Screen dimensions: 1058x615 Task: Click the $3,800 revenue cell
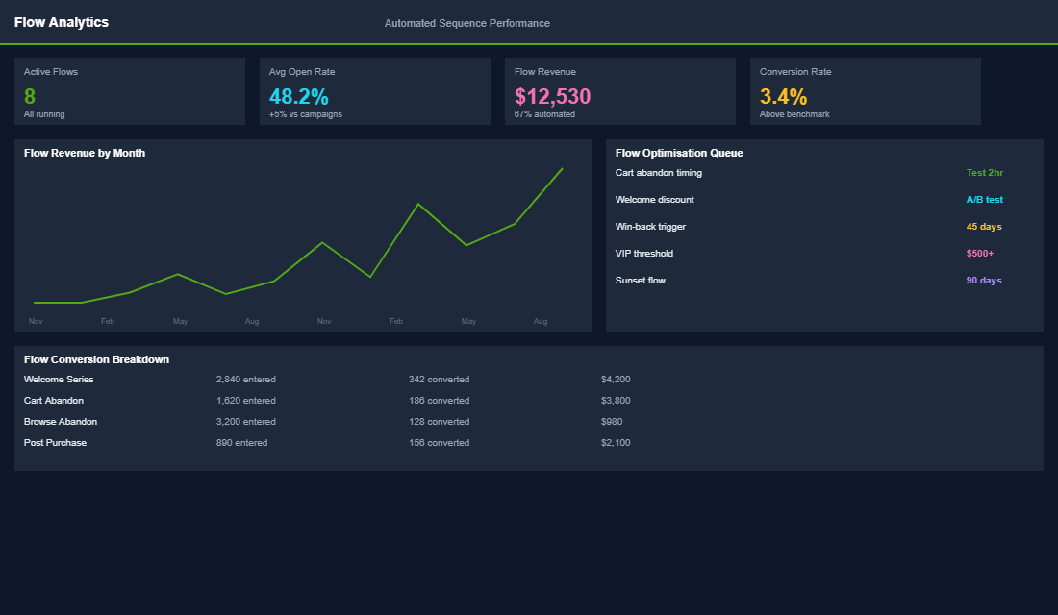coord(616,401)
